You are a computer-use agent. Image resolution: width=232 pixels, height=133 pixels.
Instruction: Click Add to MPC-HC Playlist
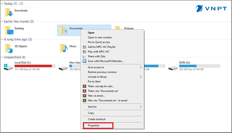(101, 47)
